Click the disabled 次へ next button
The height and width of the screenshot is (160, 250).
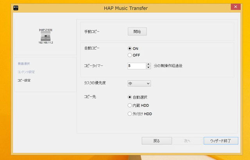click(187, 141)
